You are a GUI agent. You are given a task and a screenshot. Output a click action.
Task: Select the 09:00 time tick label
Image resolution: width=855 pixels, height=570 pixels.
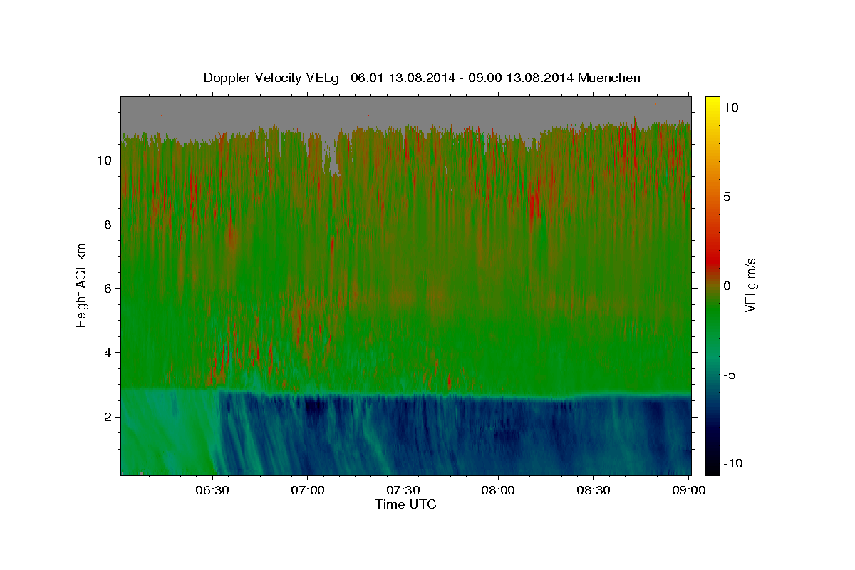click(x=688, y=491)
